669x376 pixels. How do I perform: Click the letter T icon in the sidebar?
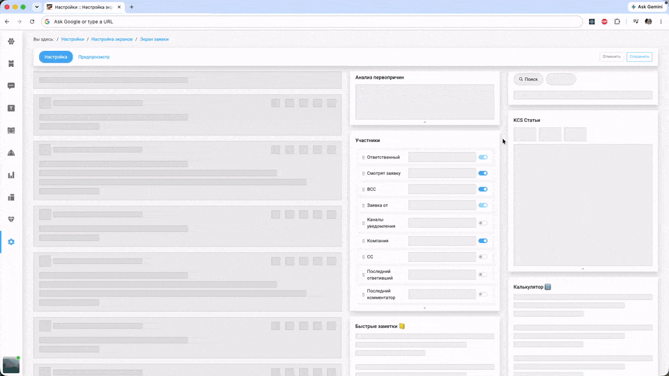[11, 109]
